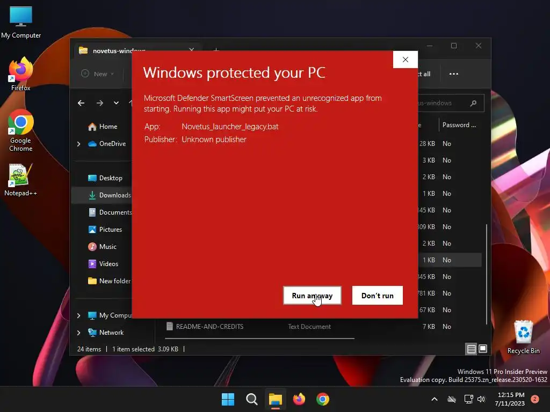Launch Firefox from the taskbar
The width and height of the screenshot is (550, 412).
click(x=299, y=399)
